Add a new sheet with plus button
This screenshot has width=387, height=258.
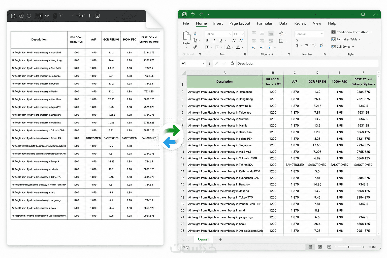pos(220,240)
